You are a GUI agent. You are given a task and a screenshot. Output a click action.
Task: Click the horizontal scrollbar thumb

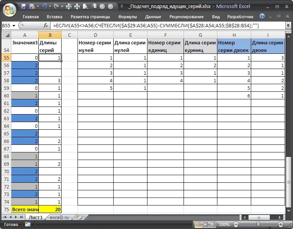click(x=259, y=218)
